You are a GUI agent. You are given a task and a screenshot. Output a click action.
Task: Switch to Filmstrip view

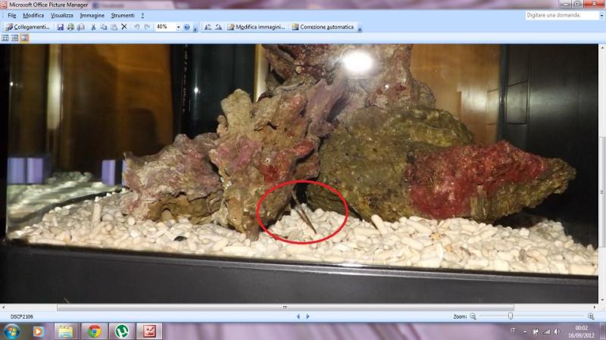click(14, 38)
